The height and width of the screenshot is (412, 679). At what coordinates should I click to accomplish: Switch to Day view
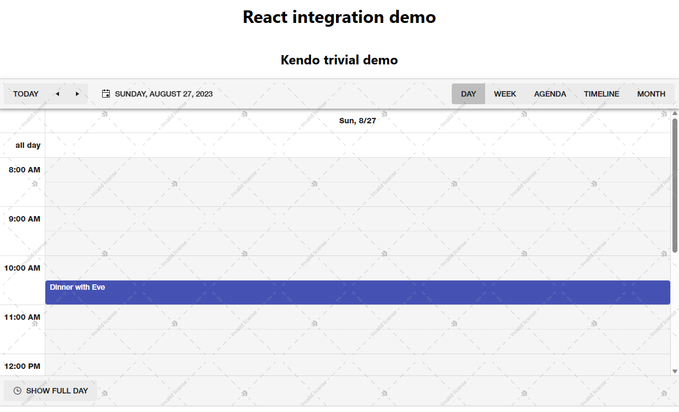click(468, 94)
